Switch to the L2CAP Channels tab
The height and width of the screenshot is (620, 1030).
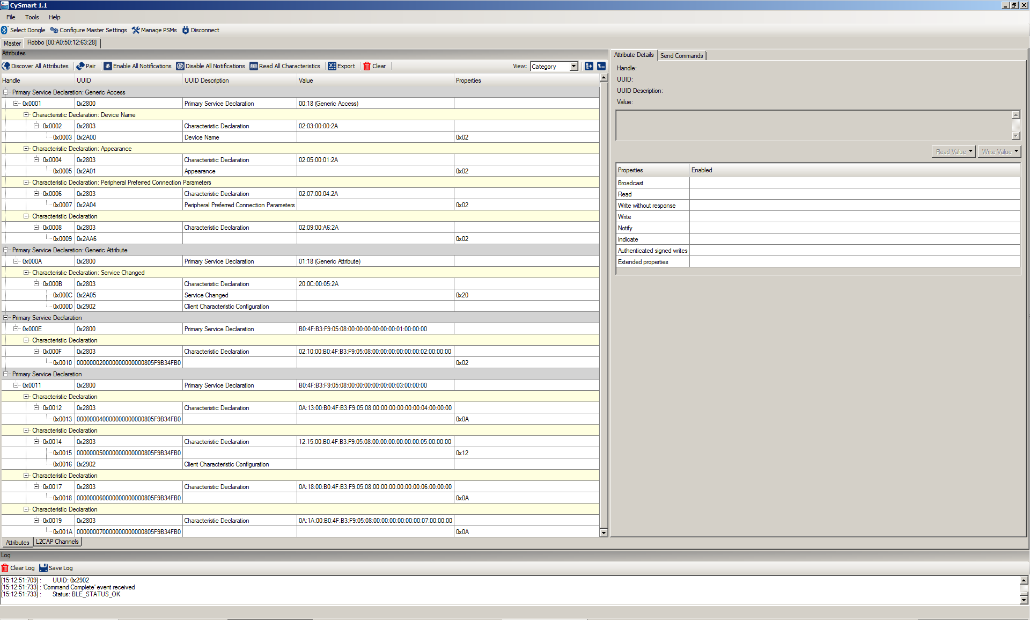(x=57, y=542)
